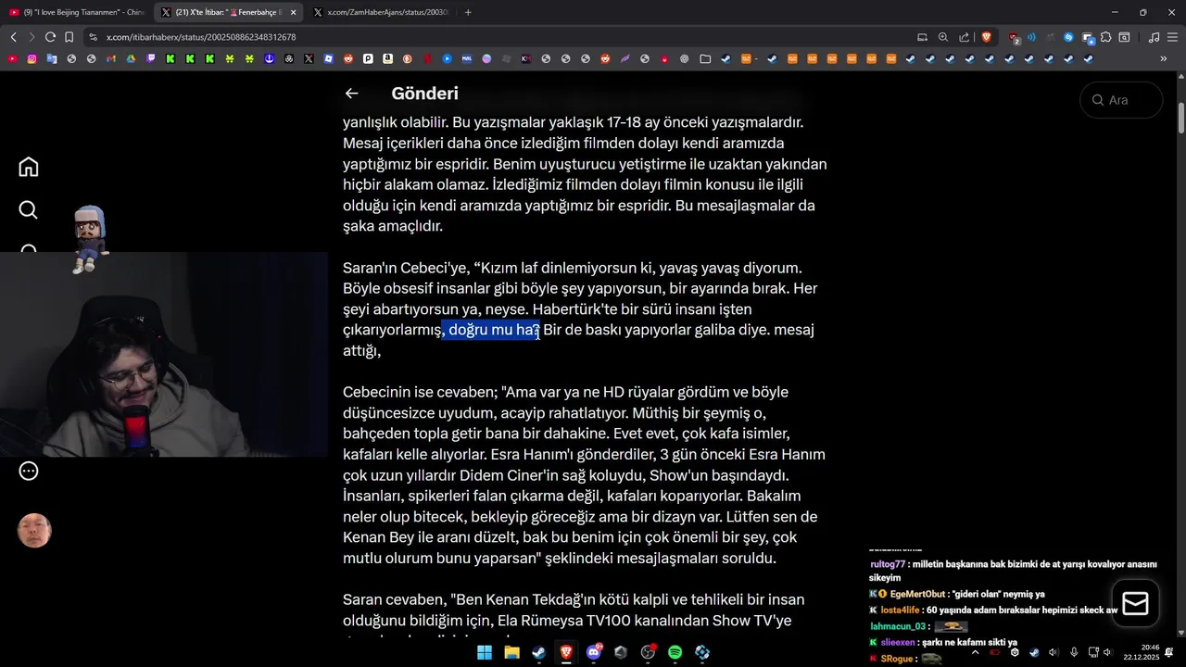Image resolution: width=1186 pixels, height=667 pixels.
Task: Open the X bookmark in the bookmarks bar
Action: pos(309,58)
